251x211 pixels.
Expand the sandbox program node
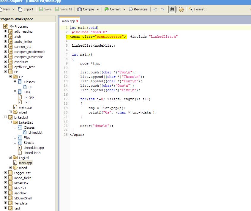(5, 193)
